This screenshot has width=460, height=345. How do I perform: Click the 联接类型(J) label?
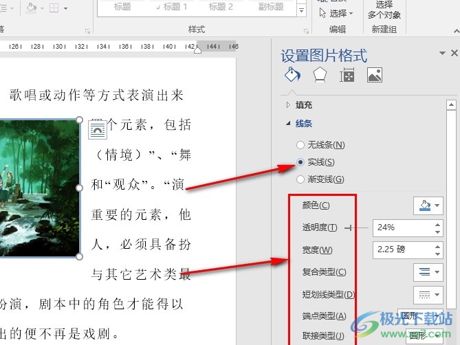pyautogui.click(x=323, y=335)
